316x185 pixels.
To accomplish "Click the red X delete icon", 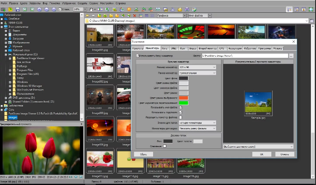I will click(x=135, y=15).
